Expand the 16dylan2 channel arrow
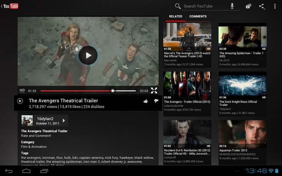The width and height of the screenshot is (282, 176). [64, 120]
